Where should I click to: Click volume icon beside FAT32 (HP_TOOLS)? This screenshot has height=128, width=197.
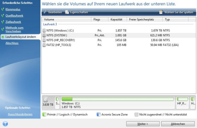(x=44, y=45)
